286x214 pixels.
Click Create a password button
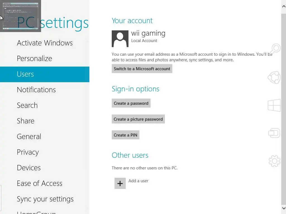pyautogui.click(x=131, y=103)
